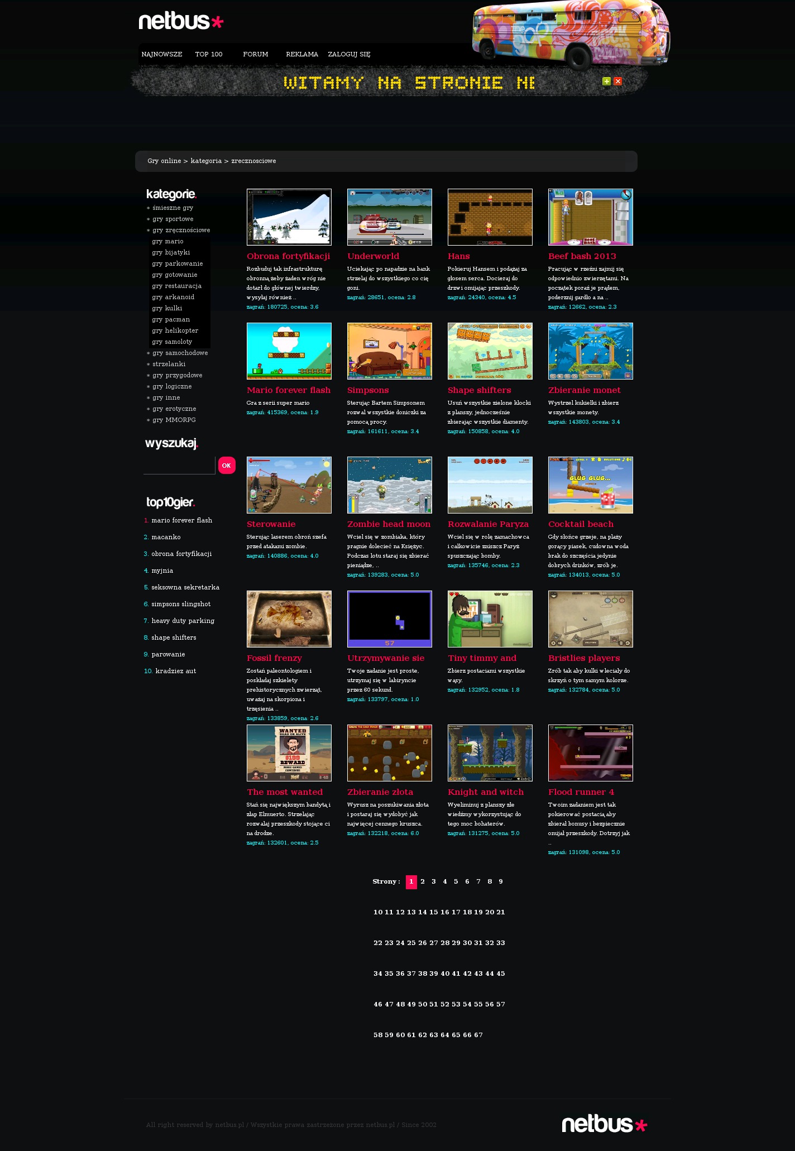The width and height of the screenshot is (795, 1151).
Task: Click the green plus icon in banner
Action: 606,81
